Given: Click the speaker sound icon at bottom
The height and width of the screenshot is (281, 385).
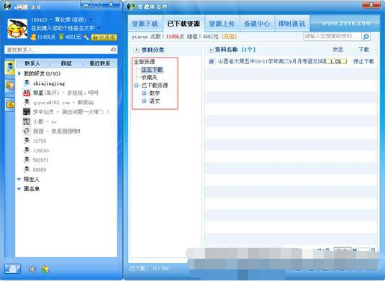Looking at the screenshot, I should click(x=32, y=270).
